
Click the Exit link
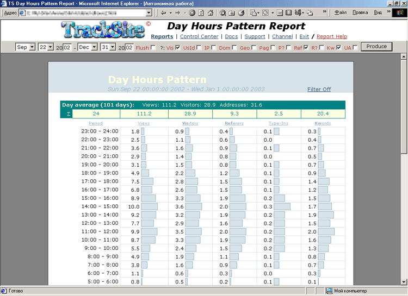(304, 36)
